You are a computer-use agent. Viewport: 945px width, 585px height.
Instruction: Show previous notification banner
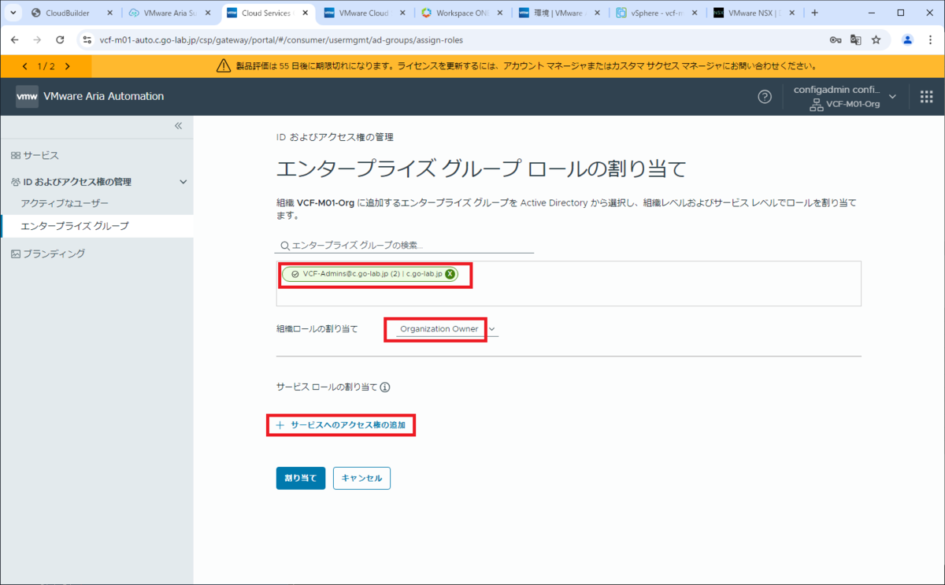(24, 67)
